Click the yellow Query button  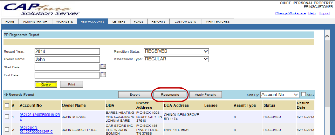point(46,84)
